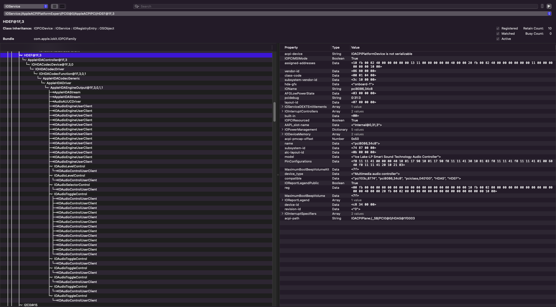
Task: Sort by the Property column header
Action: (306, 47)
